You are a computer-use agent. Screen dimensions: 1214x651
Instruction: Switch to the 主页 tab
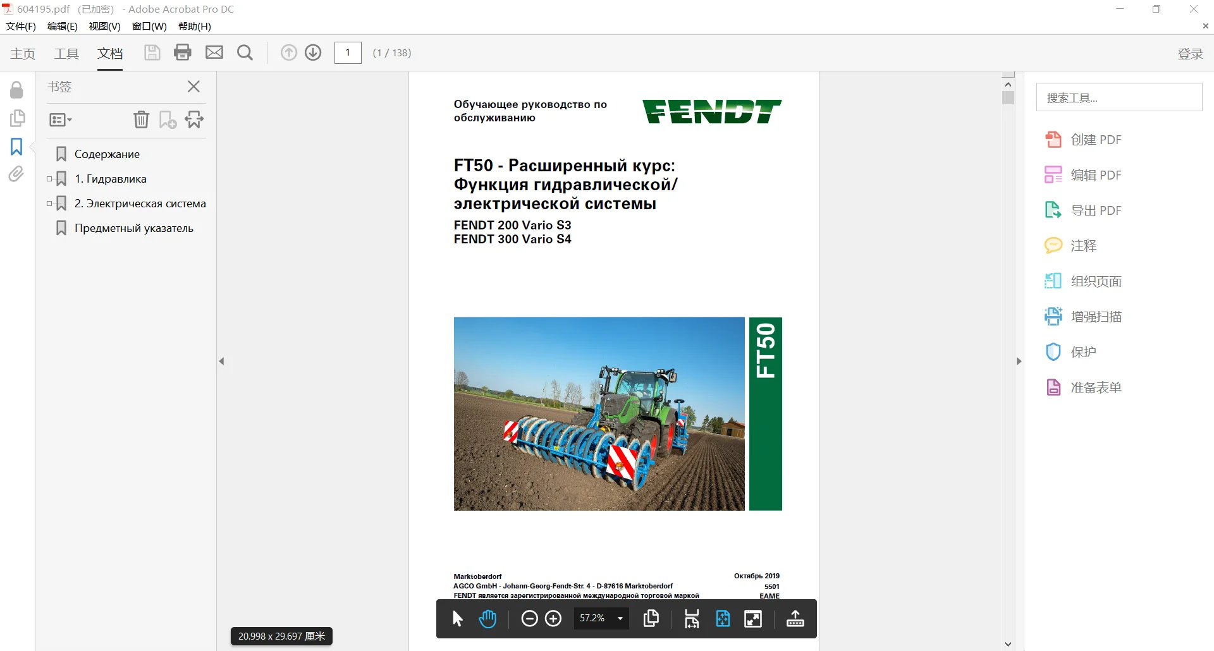(x=23, y=53)
